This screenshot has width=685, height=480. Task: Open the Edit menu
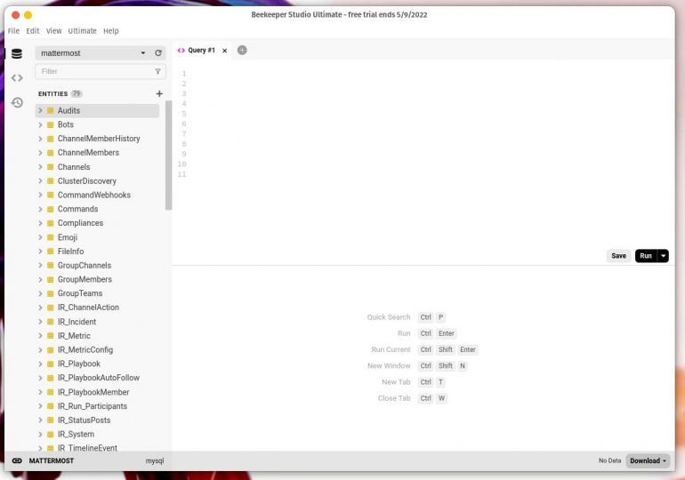[x=33, y=31]
